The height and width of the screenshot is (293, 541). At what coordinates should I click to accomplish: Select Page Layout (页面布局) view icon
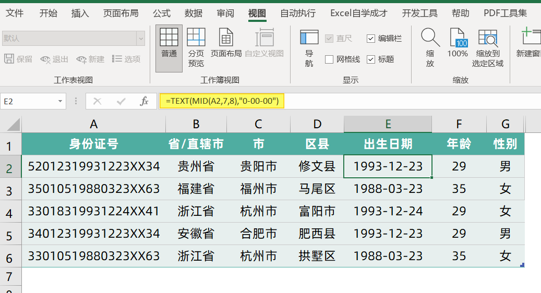pyautogui.click(x=226, y=43)
